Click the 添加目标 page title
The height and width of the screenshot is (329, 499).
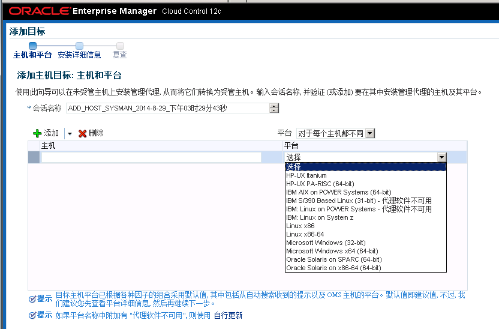pos(28,31)
